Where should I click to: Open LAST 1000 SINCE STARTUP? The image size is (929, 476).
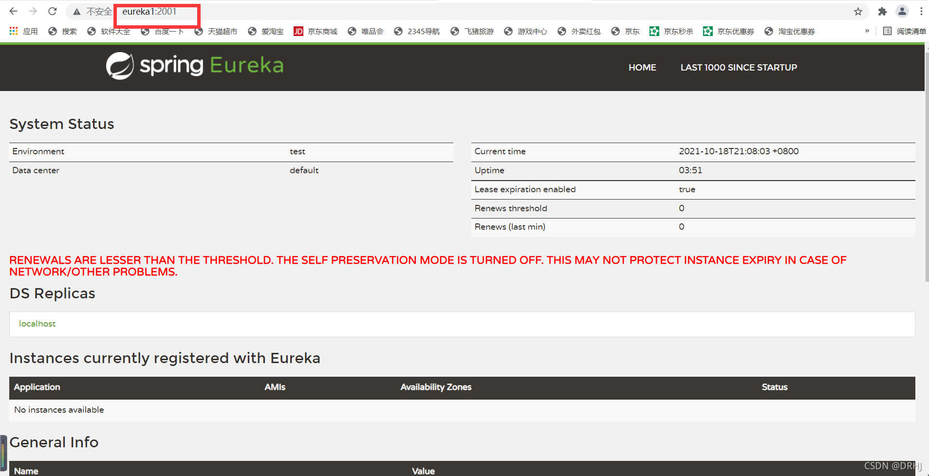pos(739,68)
